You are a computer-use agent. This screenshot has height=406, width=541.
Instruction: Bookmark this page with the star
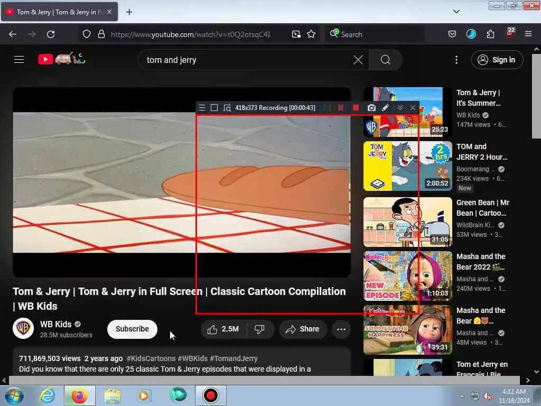(311, 34)
